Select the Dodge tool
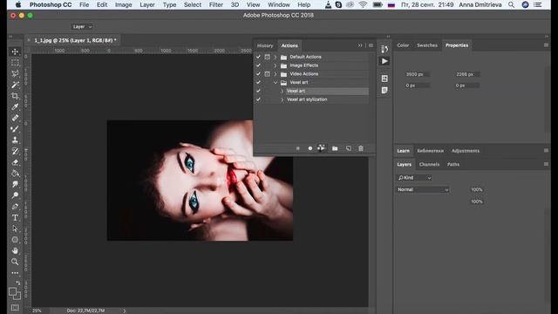 15,195
